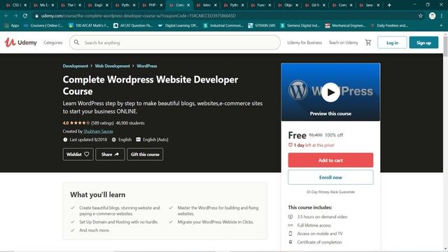The image size is (448, 252).
Task: Add the course to Wishlist
Action: click(78, 154)
